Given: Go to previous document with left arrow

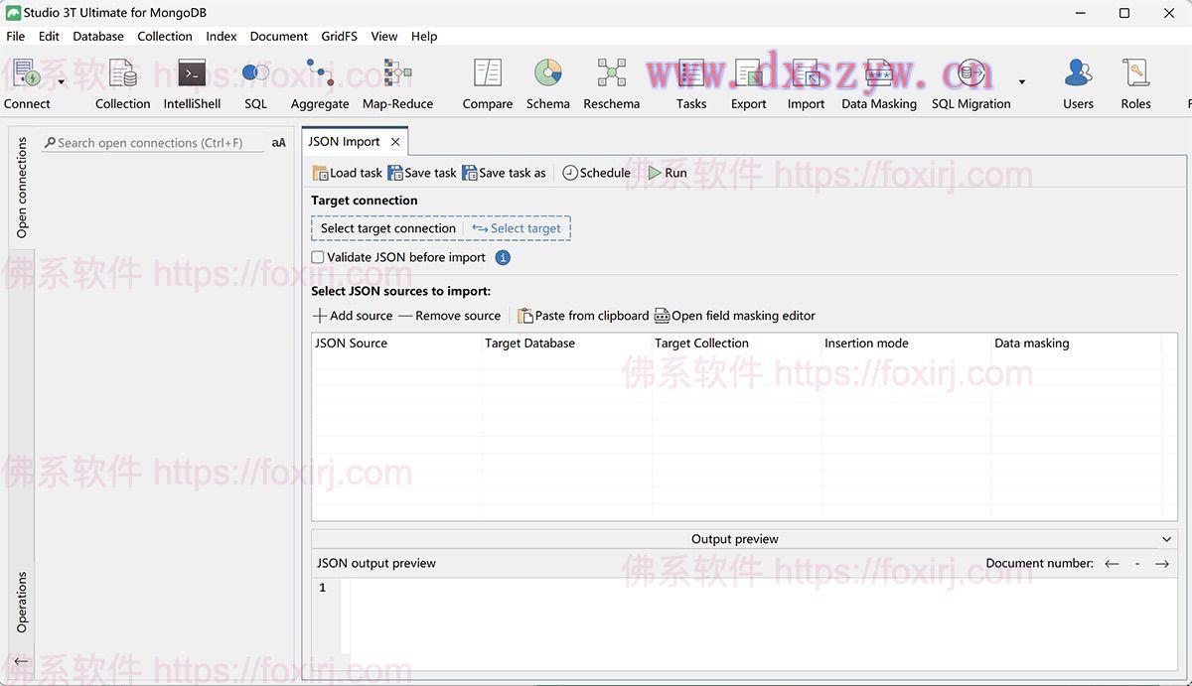Looking at the screenshot, I should 1112,564.
